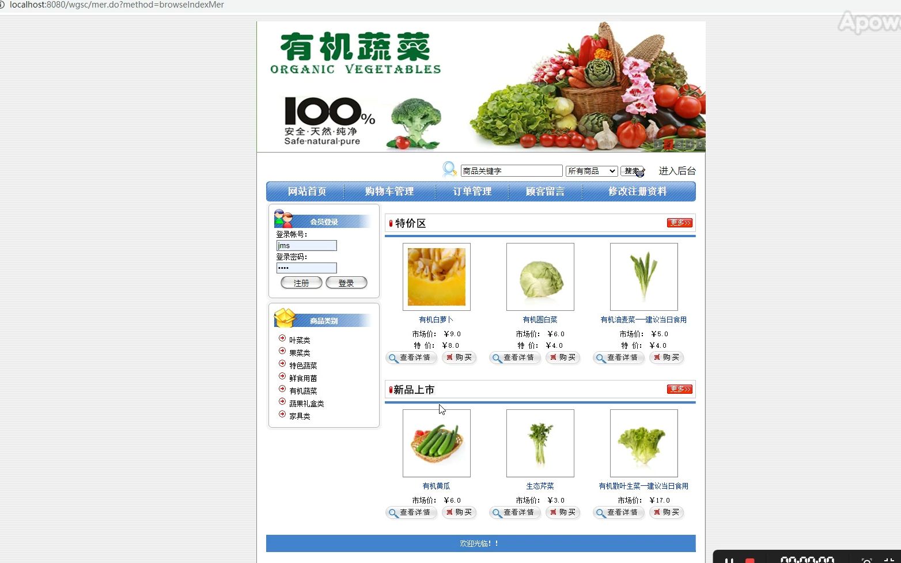Click the 有机散叶生菜 lettuce image
The width and height of the screenshot is (901, 563).
[644, 443]
